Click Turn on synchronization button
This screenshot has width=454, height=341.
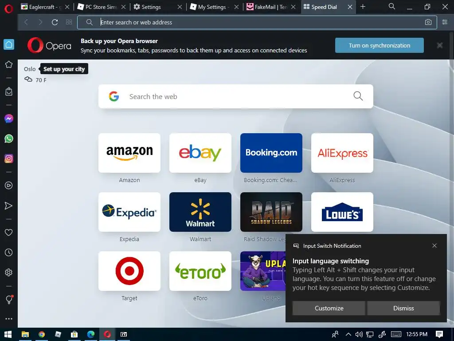[x=380, y=45]
